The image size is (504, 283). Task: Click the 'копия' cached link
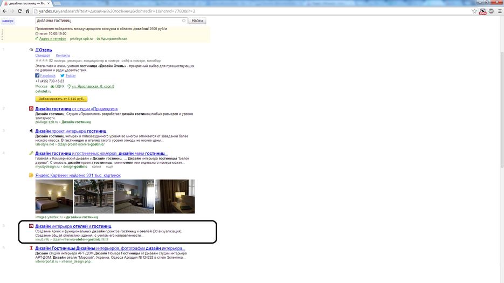[96, 167]
